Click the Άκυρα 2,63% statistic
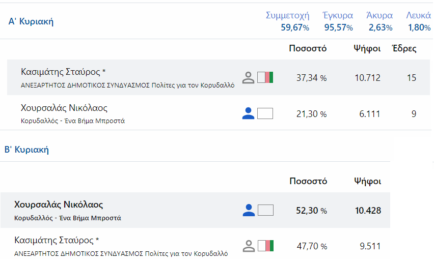This screenshot has width=434, height=262. [380, 21]
